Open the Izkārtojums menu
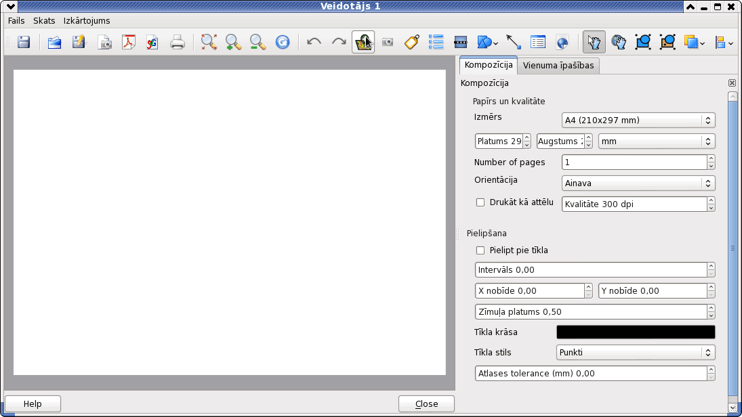This screenshot has height=417, width=742. (x=87, y=21)
